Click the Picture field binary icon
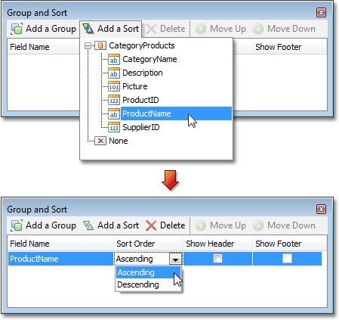Viewport: 339px width, 320px height. [114, 86]
